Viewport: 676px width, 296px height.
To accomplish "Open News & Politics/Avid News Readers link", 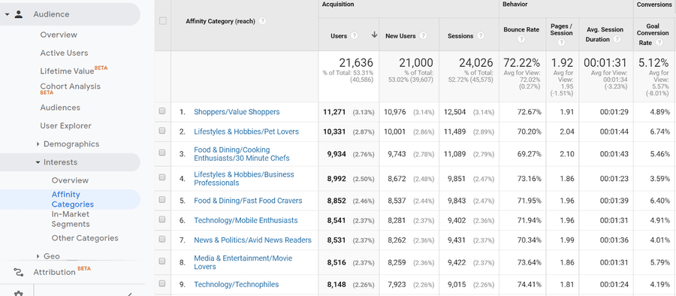I will pyautogui.click(x=252, y=240).
